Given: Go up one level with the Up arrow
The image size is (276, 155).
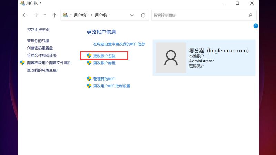Looking at the screenshot, I should click(54, 15).
